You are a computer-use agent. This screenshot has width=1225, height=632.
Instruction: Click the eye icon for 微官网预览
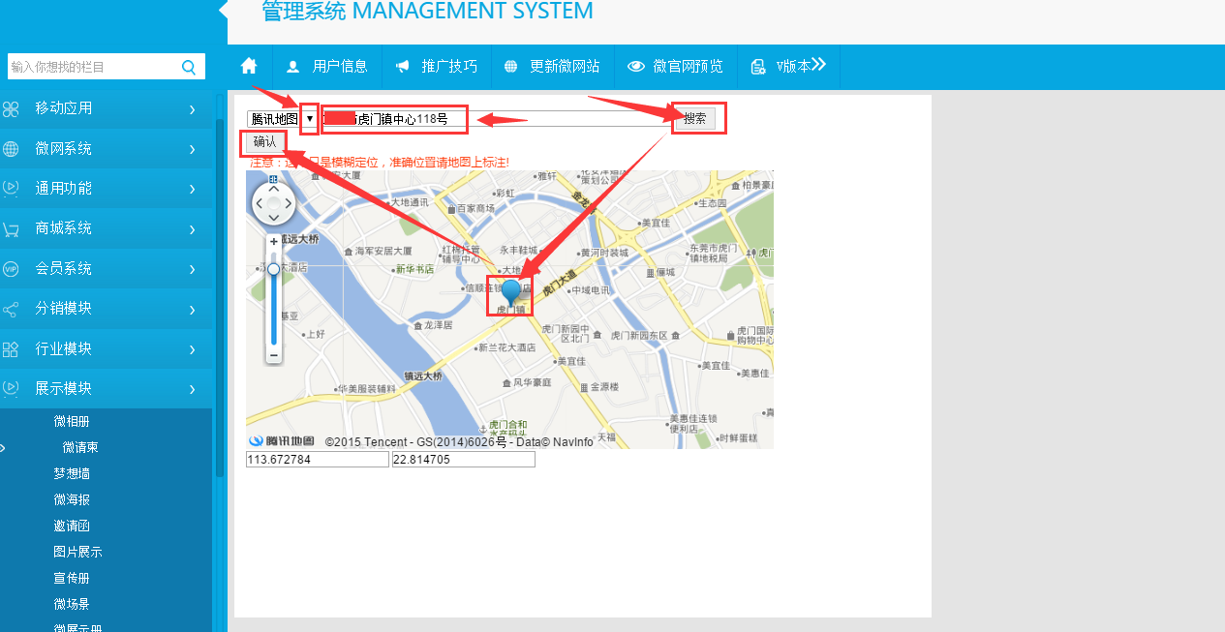[x=636, y=67]
